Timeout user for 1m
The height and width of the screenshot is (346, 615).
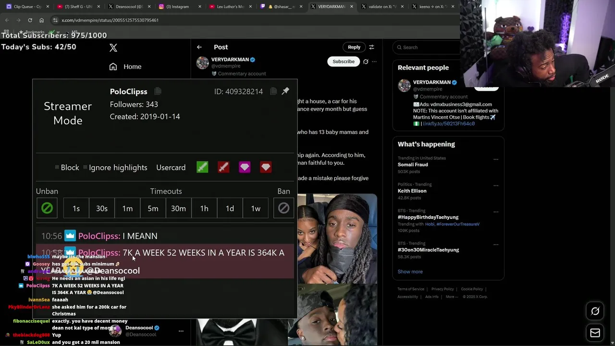coord(127,208)
